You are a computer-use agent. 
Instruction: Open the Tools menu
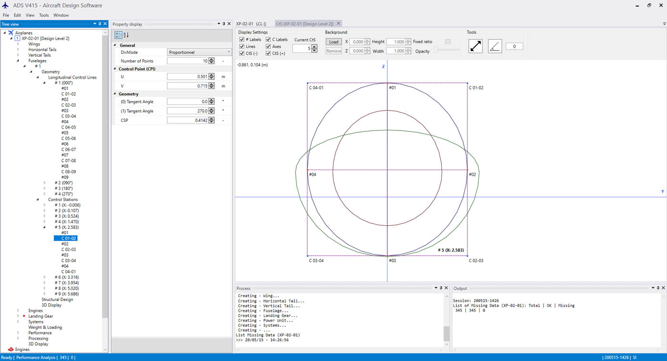[44, 15]
